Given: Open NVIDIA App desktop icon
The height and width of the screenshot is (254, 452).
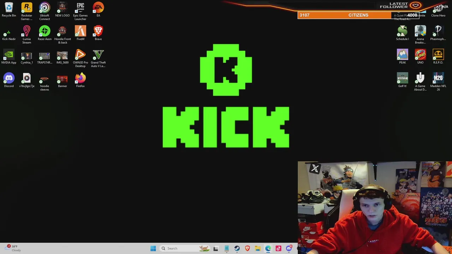Looking at the screenshot, I should (x=9, y=57).
